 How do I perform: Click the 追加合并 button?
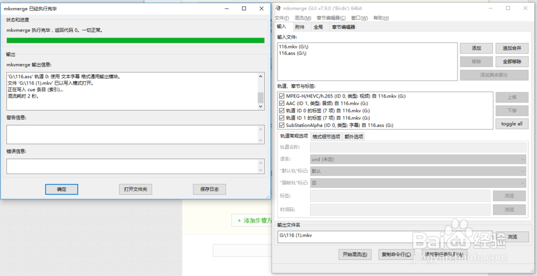(x=512, y=48)
